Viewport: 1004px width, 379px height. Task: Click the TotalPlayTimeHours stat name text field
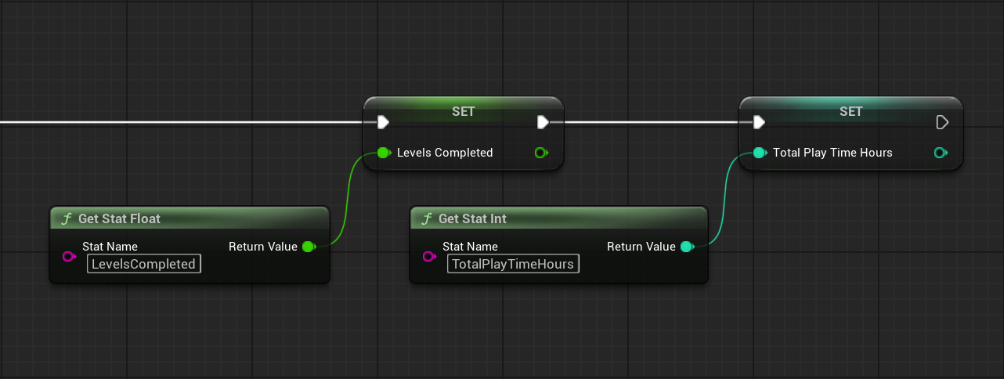(x=513, y=264)
